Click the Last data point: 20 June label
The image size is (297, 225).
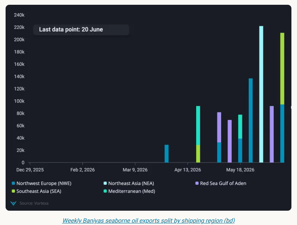click(71, 29)
